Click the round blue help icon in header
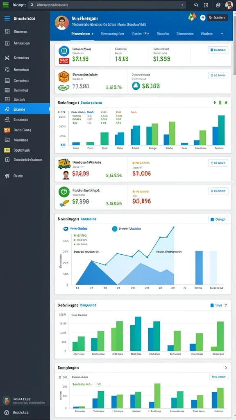The height and width of the screenshot is (420, 236). click(x=202, y=17)
